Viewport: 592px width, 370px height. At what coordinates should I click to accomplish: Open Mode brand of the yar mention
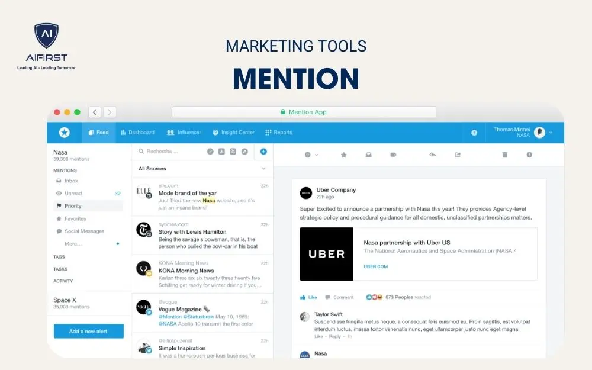click(x=202, y=197)
